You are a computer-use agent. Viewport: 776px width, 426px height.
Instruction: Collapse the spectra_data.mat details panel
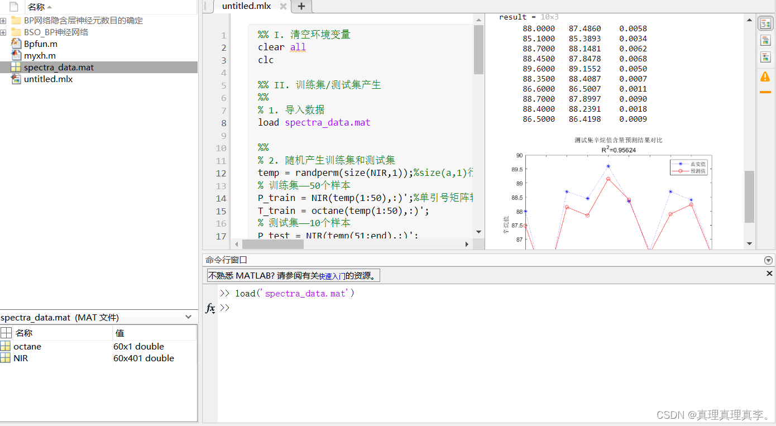tap(188, 317)
